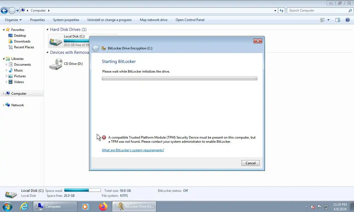Open the Organize menu
The height and width of the screenshot is (212, 354).
coord(13,20)
